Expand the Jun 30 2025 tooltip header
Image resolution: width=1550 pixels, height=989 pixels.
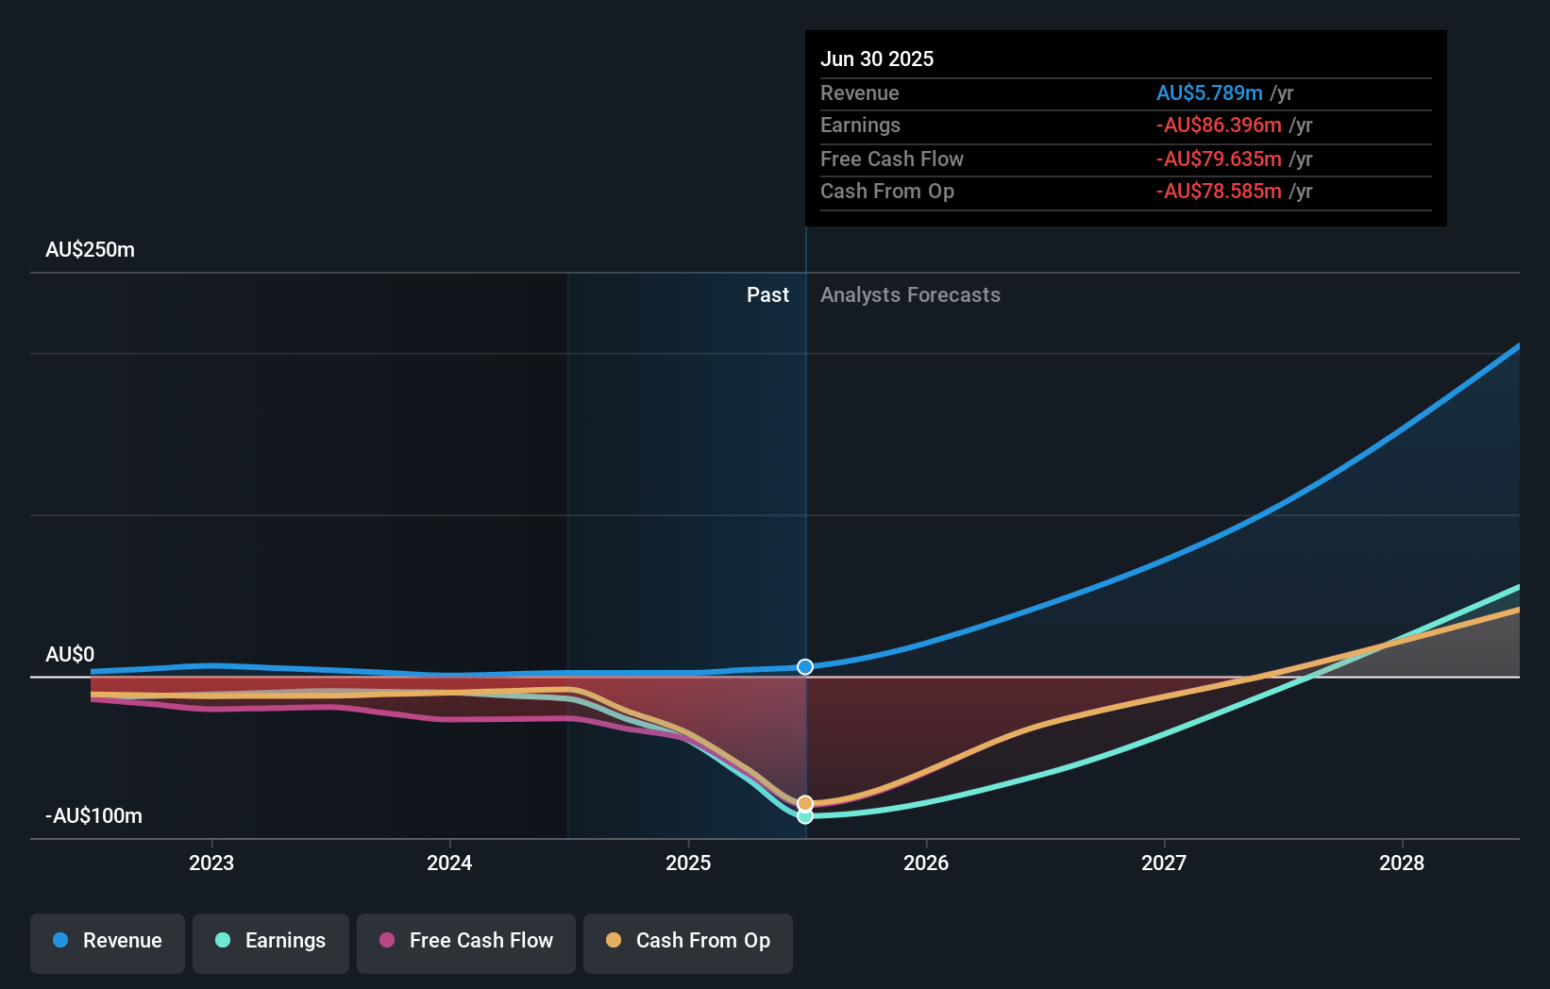click(877, 59)
